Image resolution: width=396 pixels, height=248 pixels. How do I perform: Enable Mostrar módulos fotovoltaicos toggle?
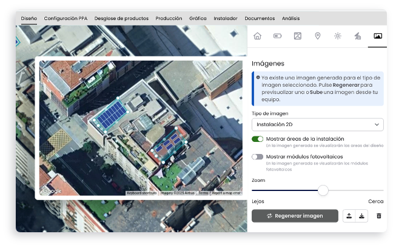[x=257, y=157]
